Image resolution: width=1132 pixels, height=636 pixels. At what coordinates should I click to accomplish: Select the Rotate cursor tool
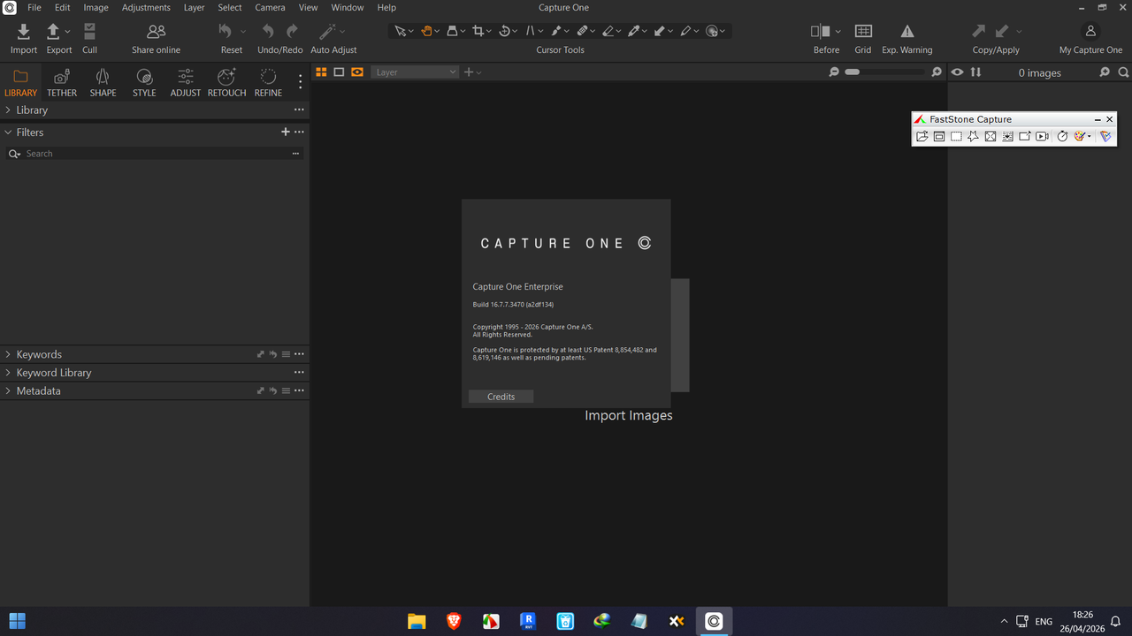[504, 31]
